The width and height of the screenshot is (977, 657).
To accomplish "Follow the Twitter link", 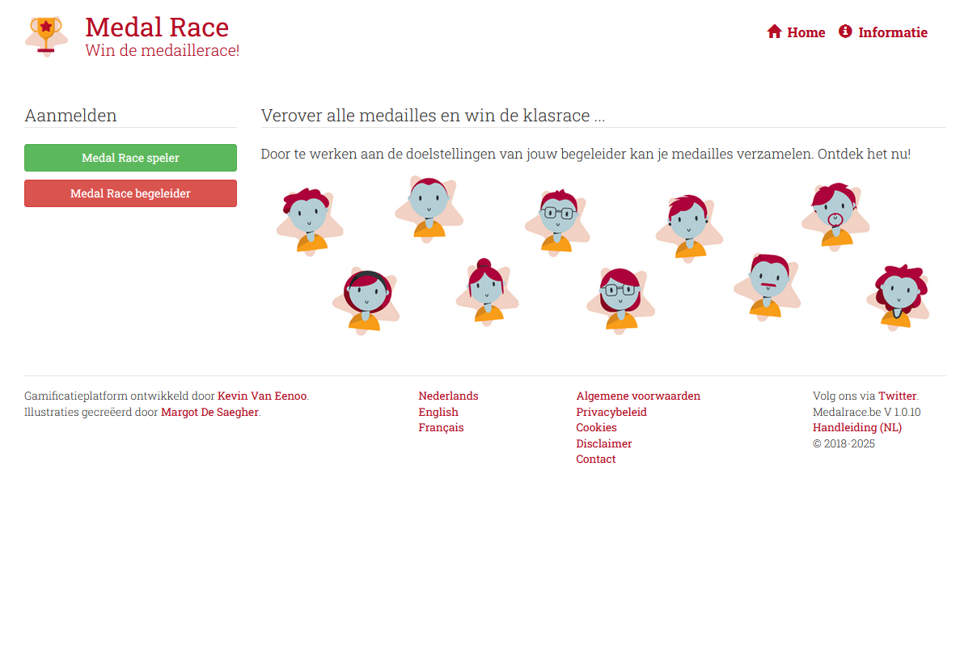I will point(898,396).
